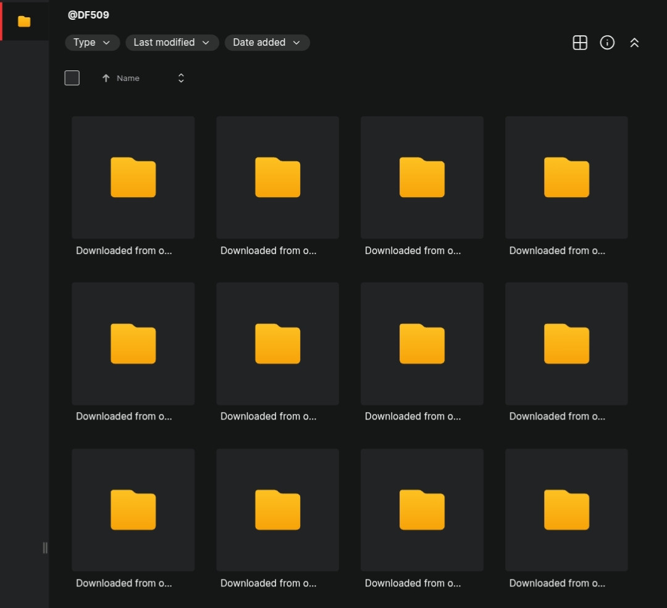Select first folder thumbnail in bottom row
This screenshot has height=608, width=667.
133,510
